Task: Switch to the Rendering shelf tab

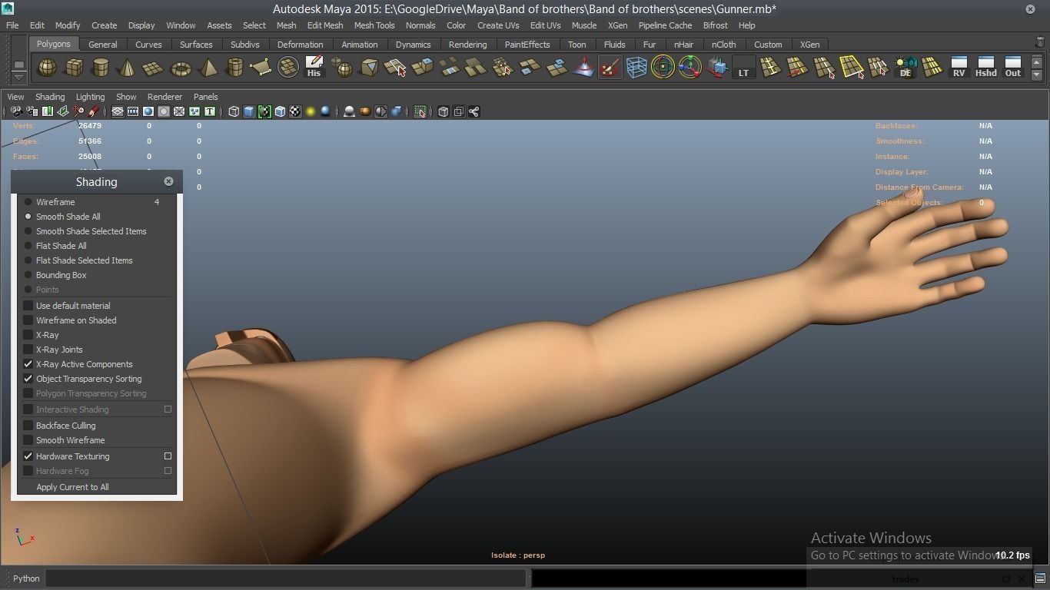Action: coord(467,45)
